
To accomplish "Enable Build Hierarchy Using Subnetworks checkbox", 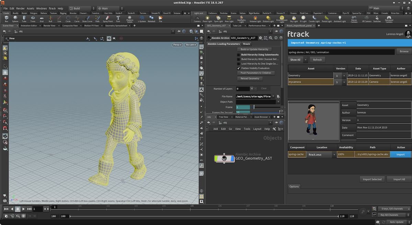I will tap(239, 55).
